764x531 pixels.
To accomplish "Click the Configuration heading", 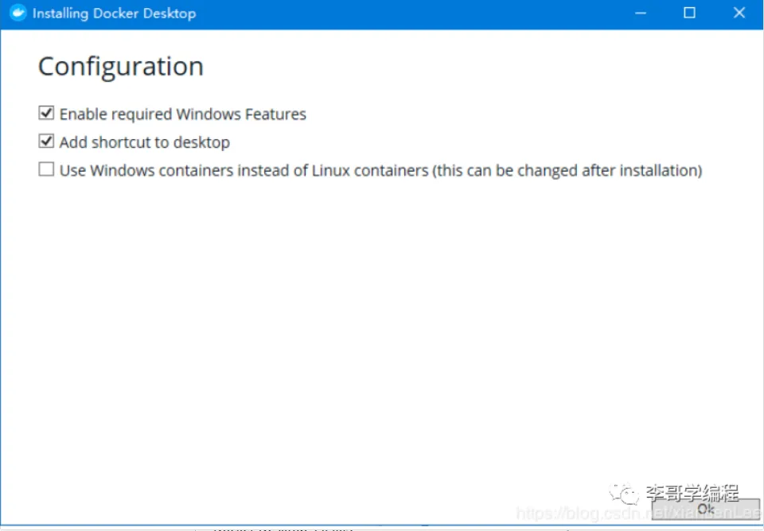I will (x=121, y=67).
